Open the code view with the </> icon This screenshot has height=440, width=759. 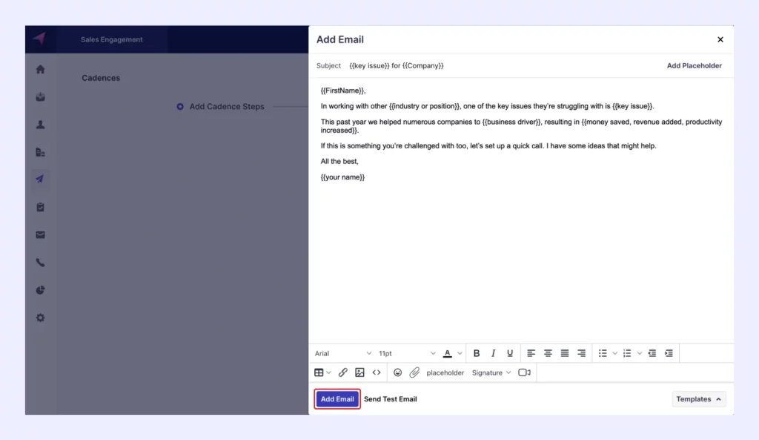coord(377,372)
